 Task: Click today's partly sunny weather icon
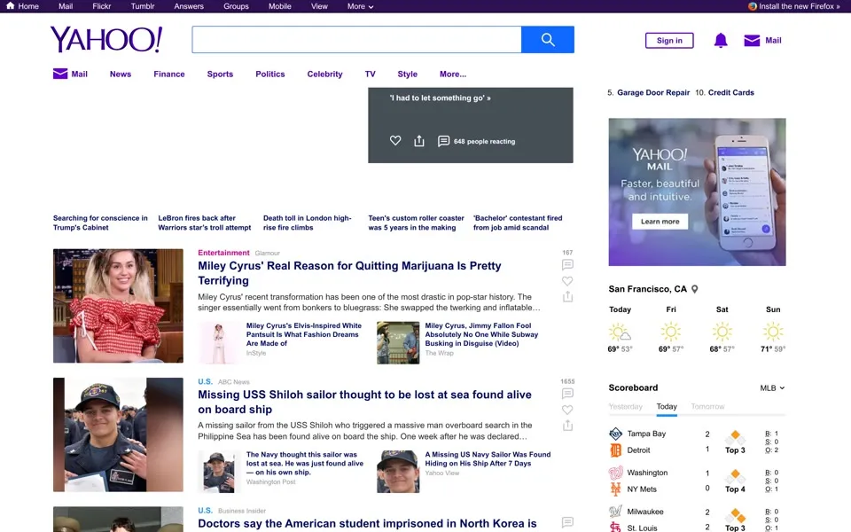620,332
